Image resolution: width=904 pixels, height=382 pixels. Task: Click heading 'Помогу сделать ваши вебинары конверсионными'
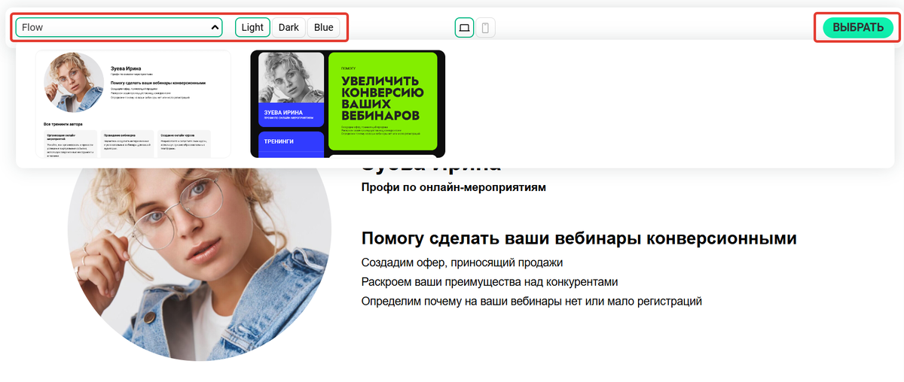point(579,239)
